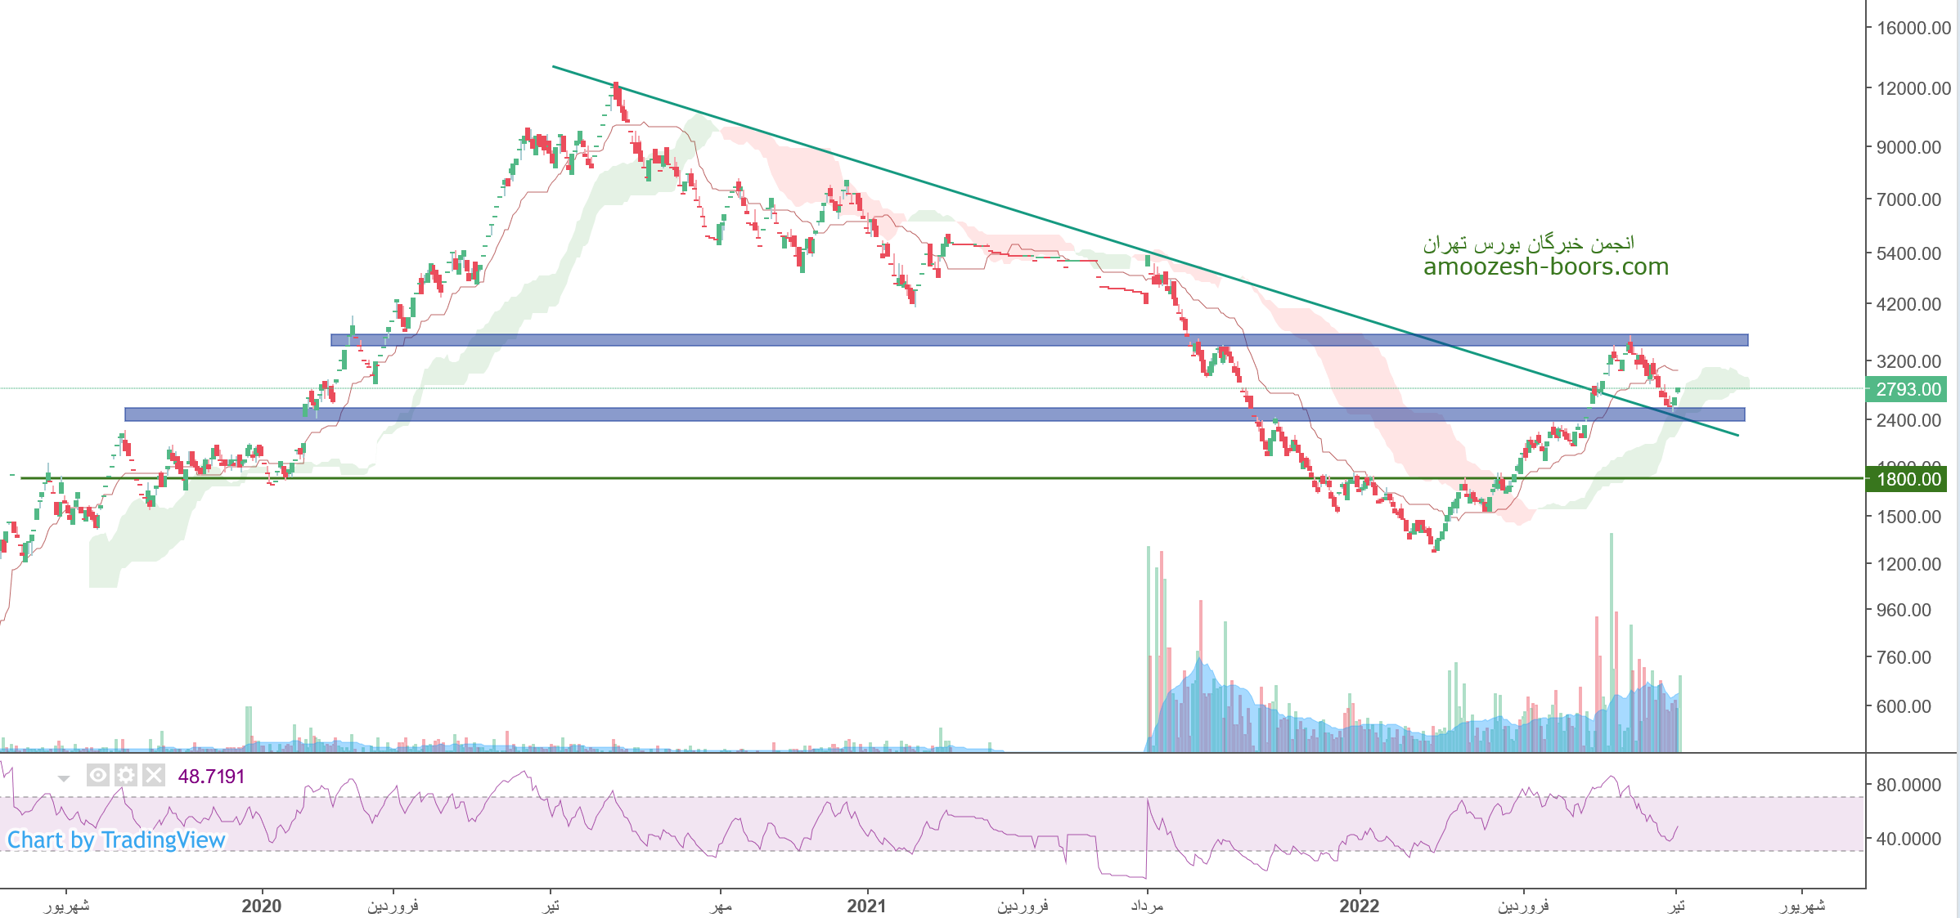
Task: Collapse the RSI legend dropdown arrow
Action: [64, 778]
